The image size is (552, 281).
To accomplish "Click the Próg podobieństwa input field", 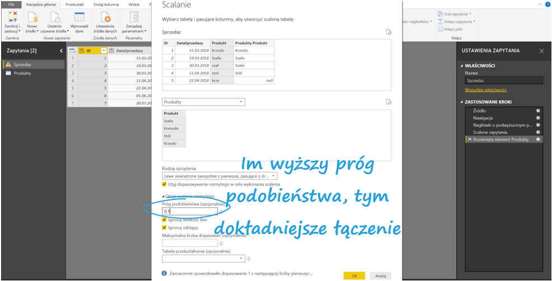I will pyautogui.click(x=189, y=212).
